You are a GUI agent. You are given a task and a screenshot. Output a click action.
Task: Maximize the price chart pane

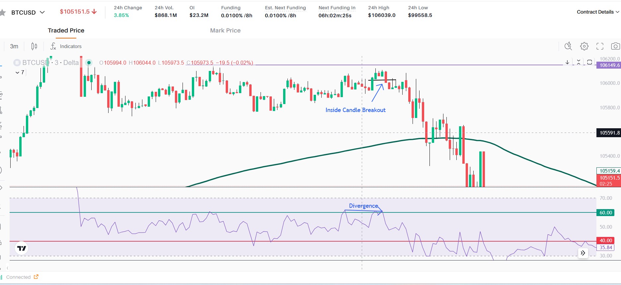pyautogui.click(x=589, y=62)
